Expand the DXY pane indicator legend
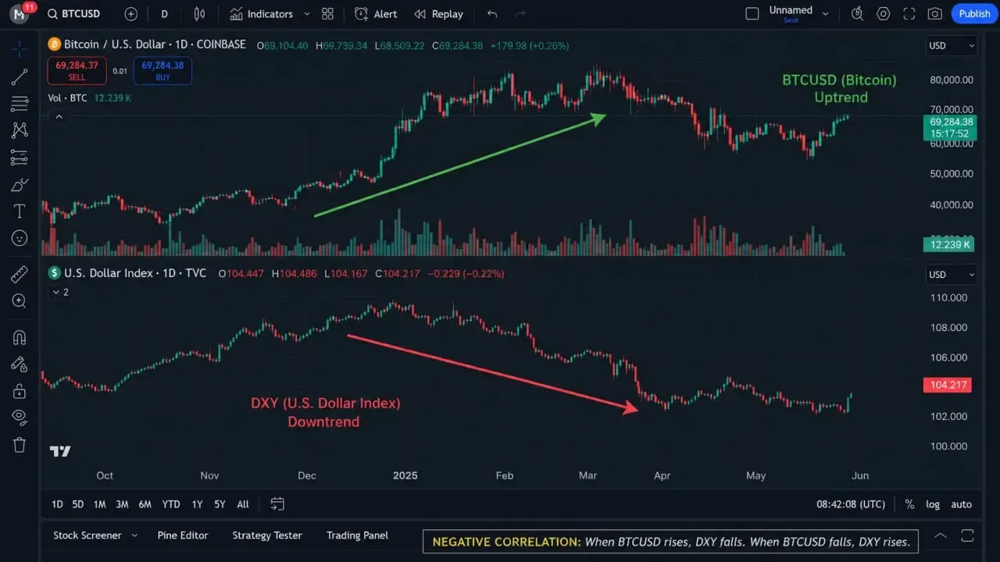1000x562 pixels. (x=59, y=292)
